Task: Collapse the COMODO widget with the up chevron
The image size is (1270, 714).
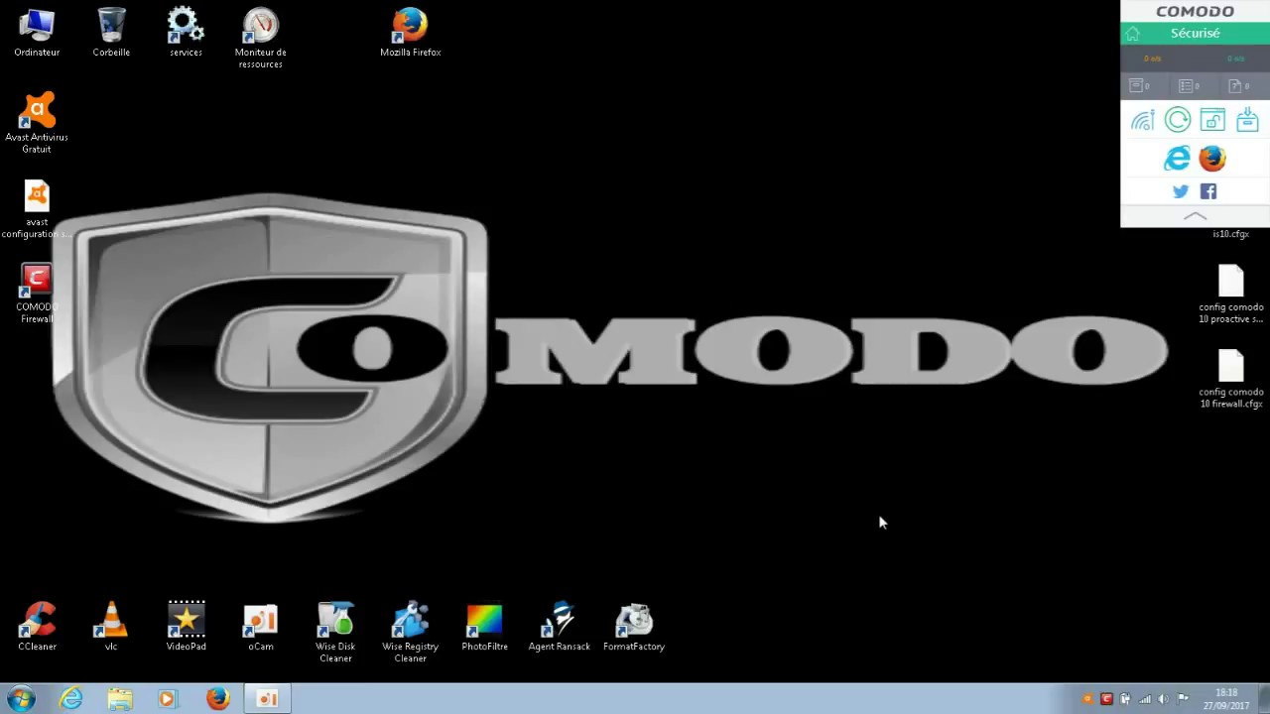Action: coord(1195,216)
